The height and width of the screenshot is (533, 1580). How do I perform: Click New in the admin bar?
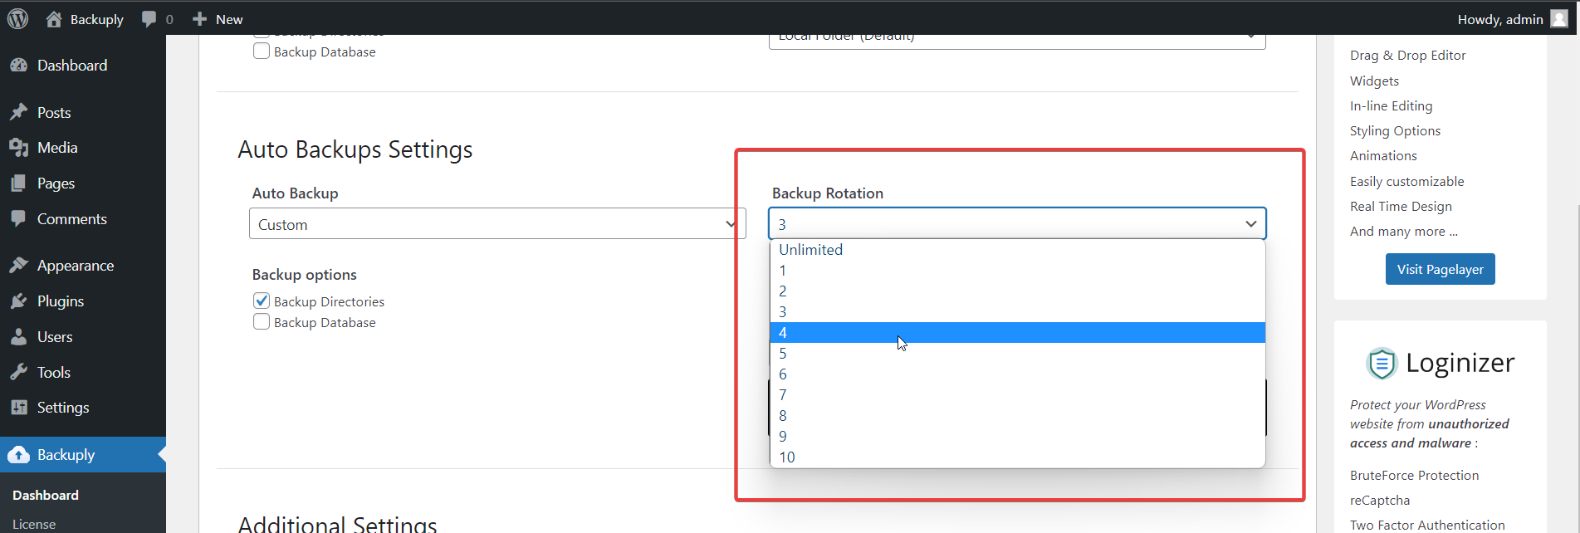229,19
